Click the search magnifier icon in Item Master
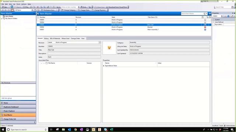236x132 pixels. coord(204,14)
